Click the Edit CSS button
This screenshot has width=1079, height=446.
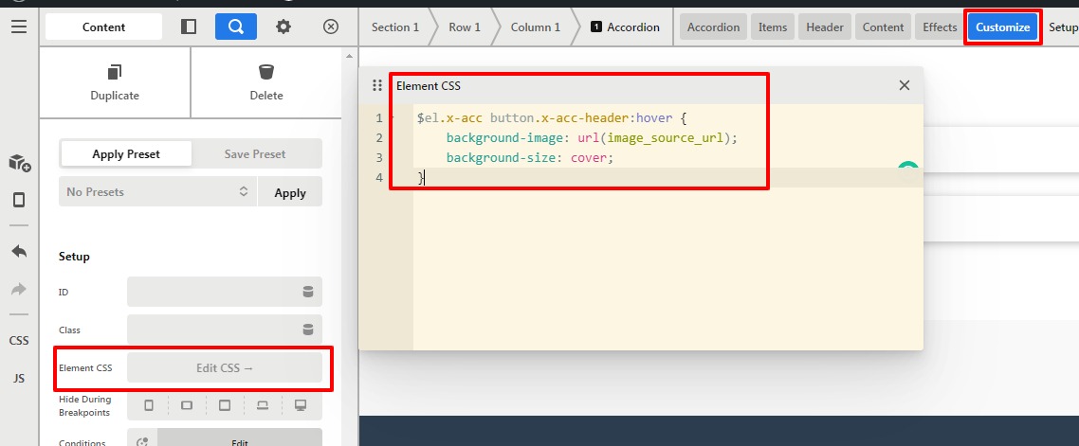coord(225,367)
